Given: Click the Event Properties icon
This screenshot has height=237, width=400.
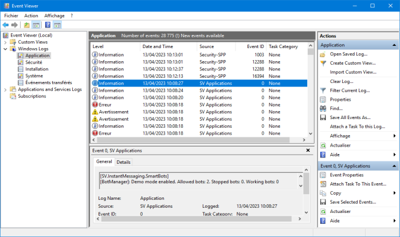Looking at the screenshot, I should (x=323, y=175).
